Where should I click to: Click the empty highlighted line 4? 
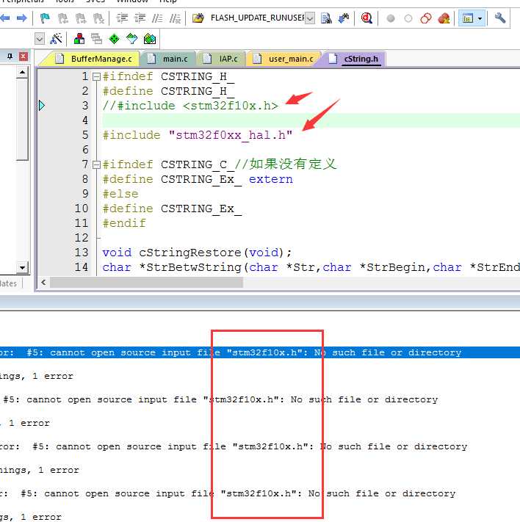coord(311,120)
